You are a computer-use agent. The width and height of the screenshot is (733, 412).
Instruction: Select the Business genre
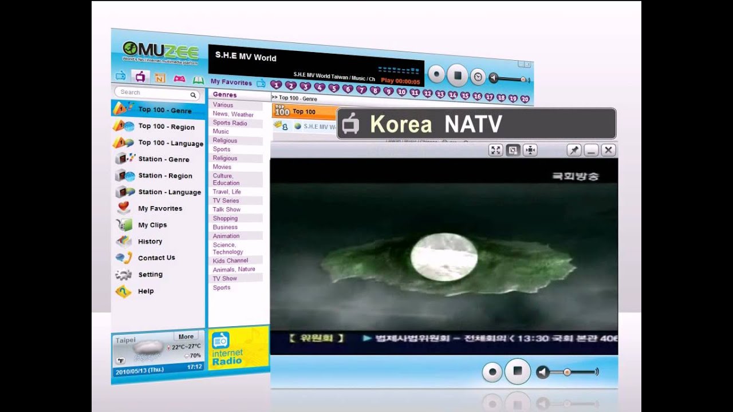pos(225,227)
